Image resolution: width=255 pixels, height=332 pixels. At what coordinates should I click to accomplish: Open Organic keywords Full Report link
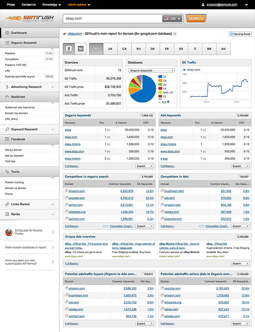pos(72,166)
